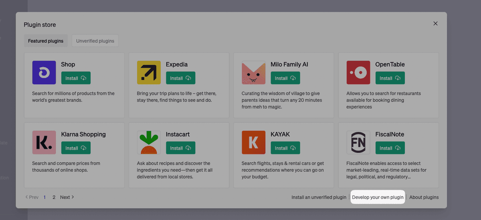Screen dimensions: 481x220
Task: Click the FiscalNote plugin logo icon
Action: tap(358, 142)
